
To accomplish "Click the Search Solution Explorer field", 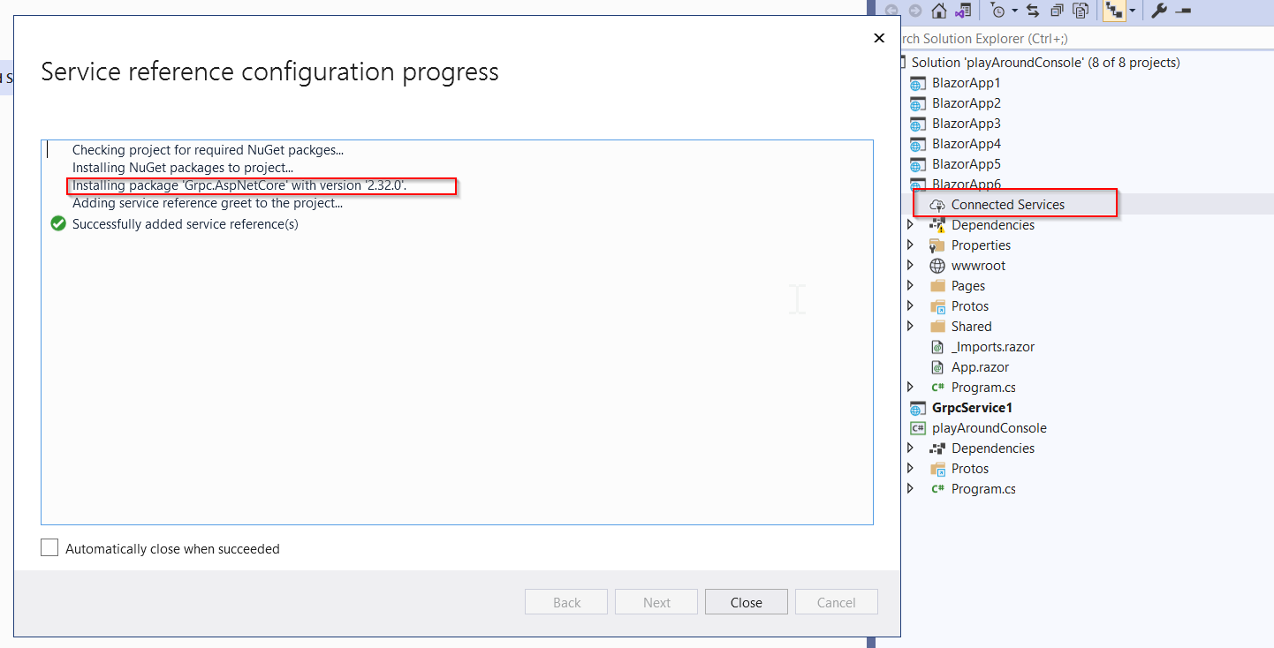I will coord(1016,39).
